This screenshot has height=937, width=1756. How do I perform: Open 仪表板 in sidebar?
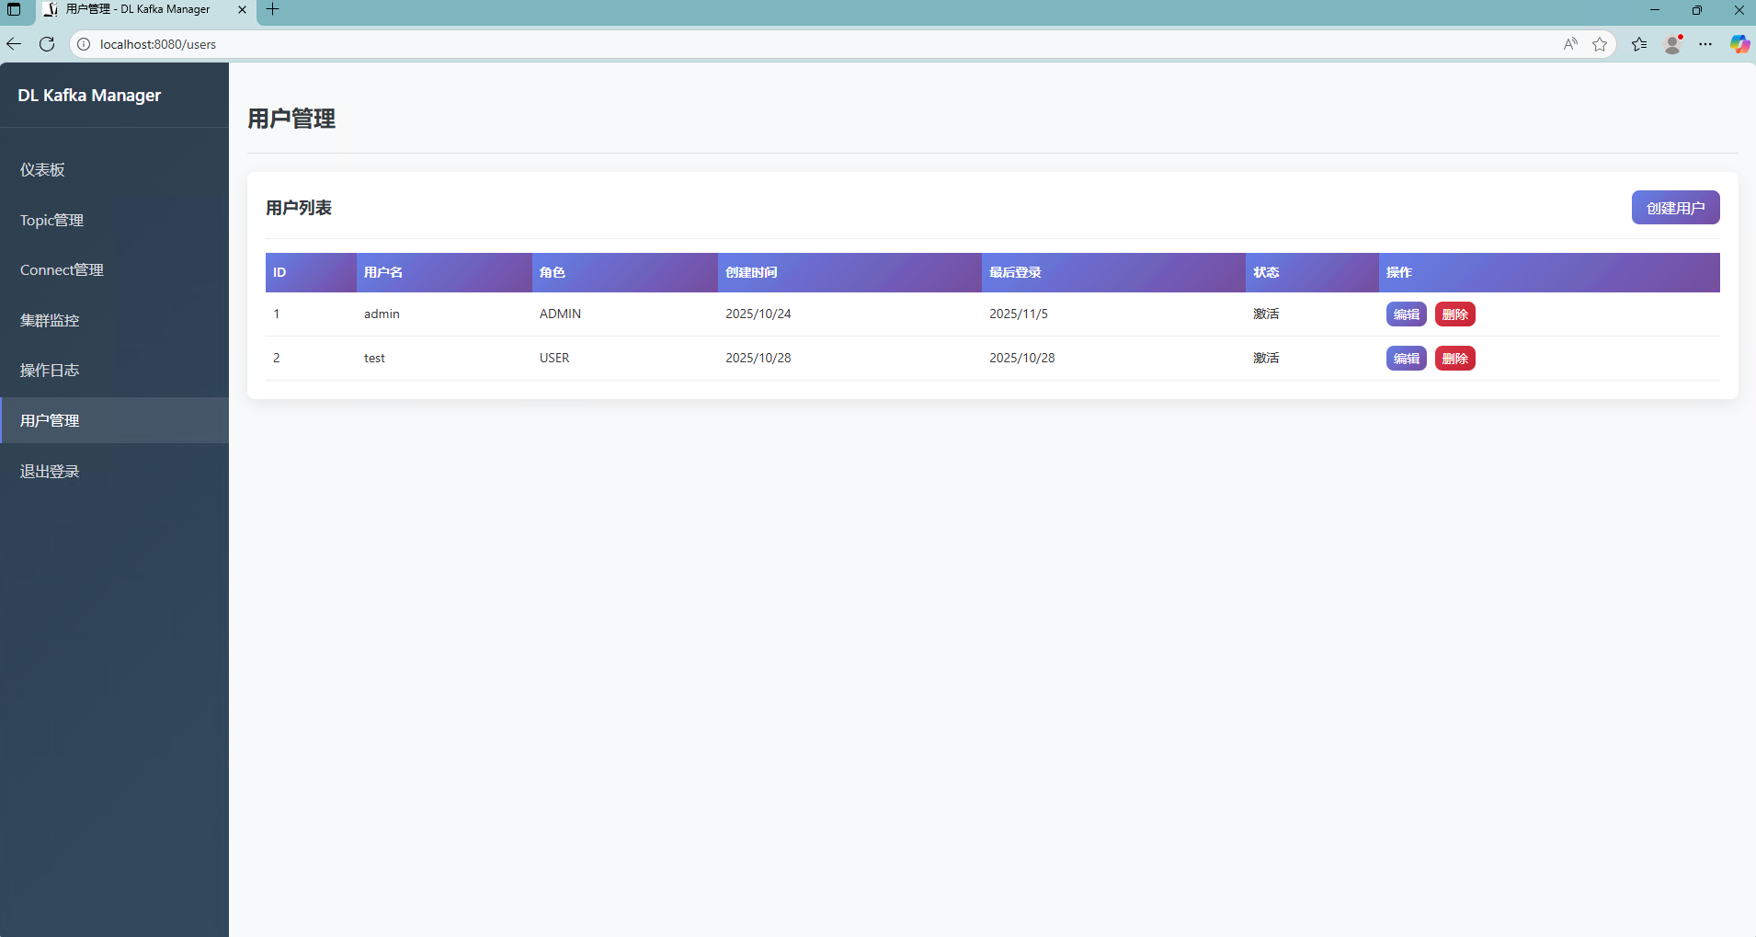point(114,169)
